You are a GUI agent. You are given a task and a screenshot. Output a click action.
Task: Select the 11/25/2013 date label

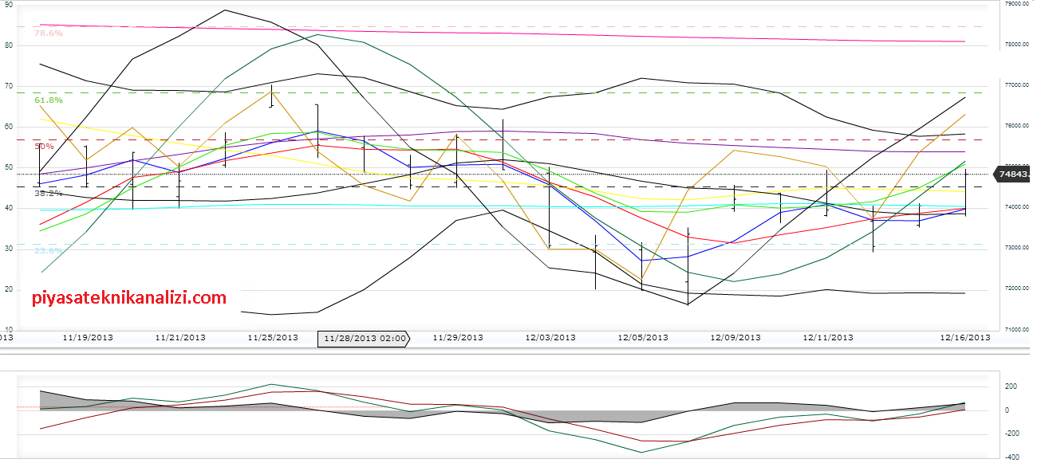pos(273,338)
